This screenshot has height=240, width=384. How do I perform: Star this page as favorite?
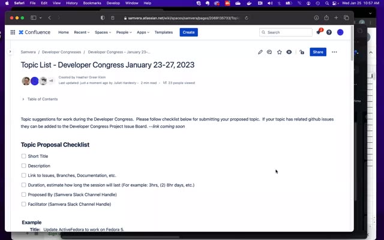point(280,52)
